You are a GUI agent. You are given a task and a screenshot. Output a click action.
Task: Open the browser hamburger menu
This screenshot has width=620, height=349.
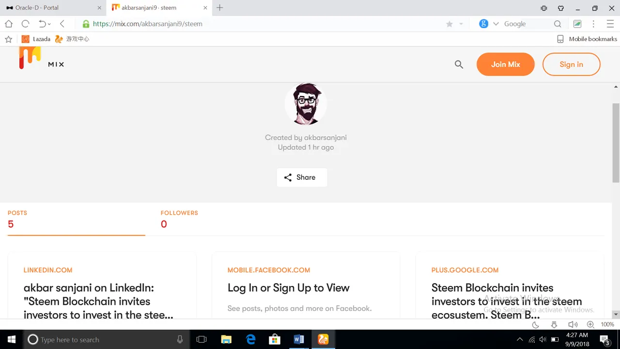[610, 24]
